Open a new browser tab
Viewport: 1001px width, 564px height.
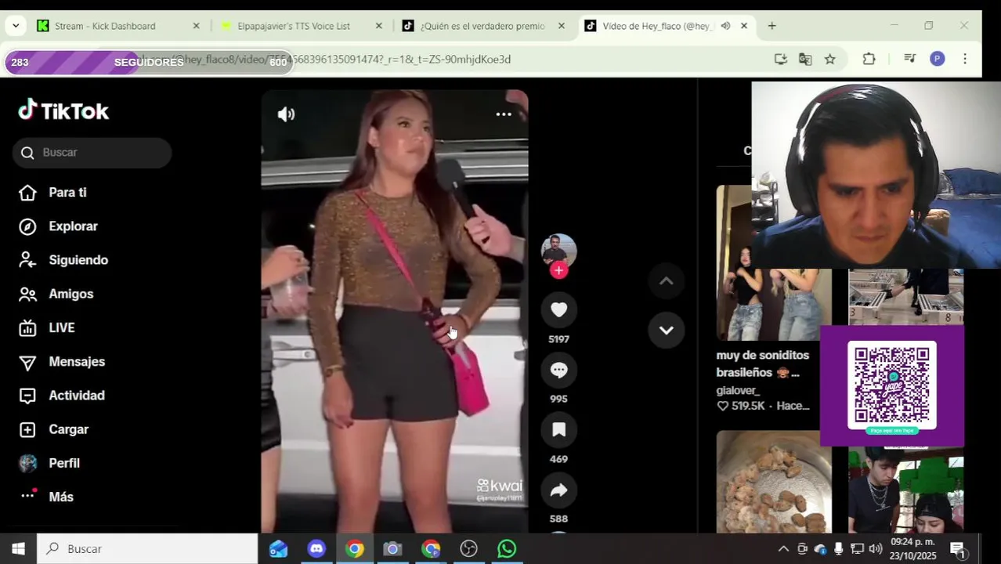coord(772,26)
